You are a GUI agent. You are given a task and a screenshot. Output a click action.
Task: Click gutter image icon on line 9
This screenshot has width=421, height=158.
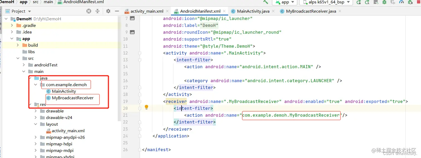tap(132, 32)
